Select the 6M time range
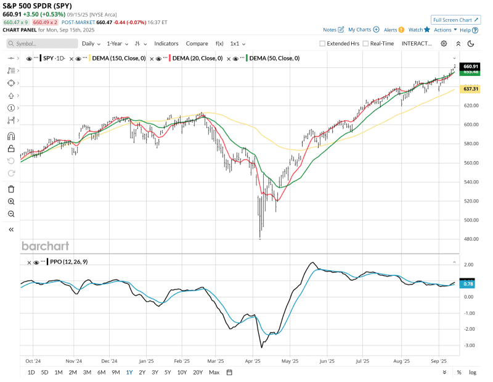 101,372
